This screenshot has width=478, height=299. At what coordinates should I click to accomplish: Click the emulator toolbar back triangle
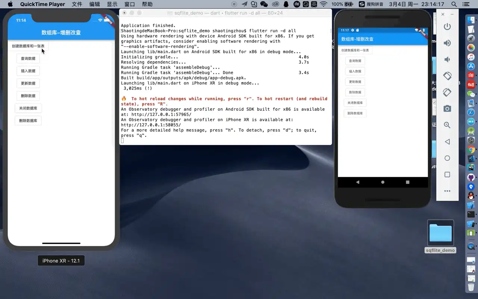pos(447,142)
